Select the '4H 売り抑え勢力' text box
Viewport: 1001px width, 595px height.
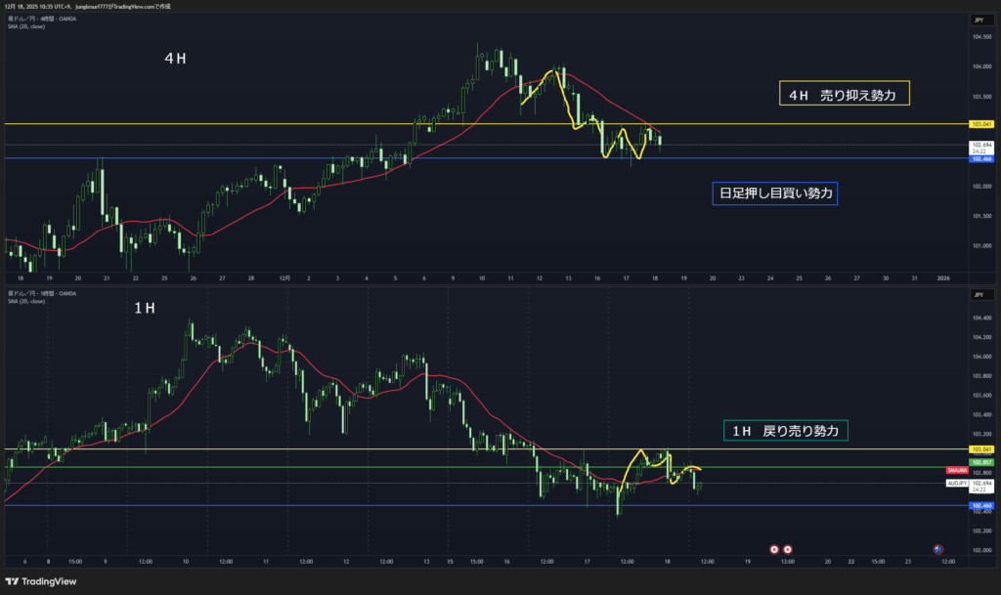[844, 94]
